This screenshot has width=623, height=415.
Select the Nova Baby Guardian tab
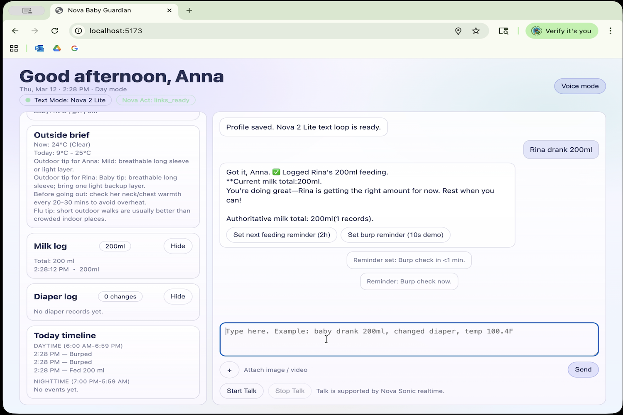click(x=114, y=10)
